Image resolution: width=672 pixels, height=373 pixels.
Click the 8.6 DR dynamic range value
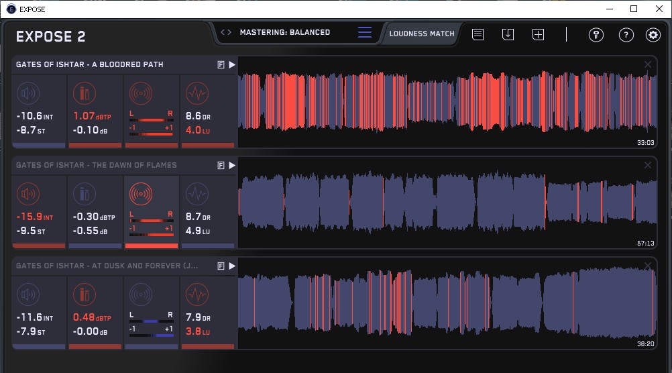click(198, 116)
